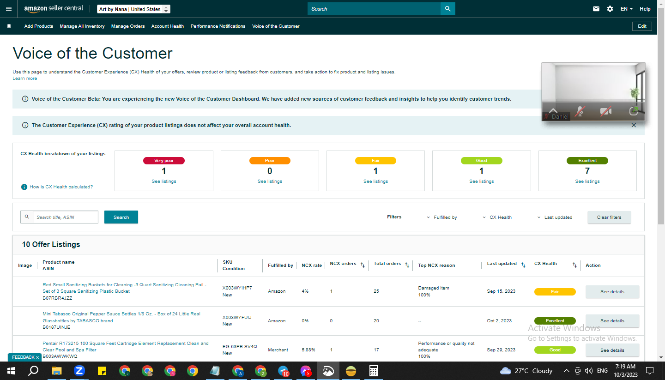The width and height of the screenshot is (665, 380).
Task: Open the Windows notification center
Action: pos(649,371)
